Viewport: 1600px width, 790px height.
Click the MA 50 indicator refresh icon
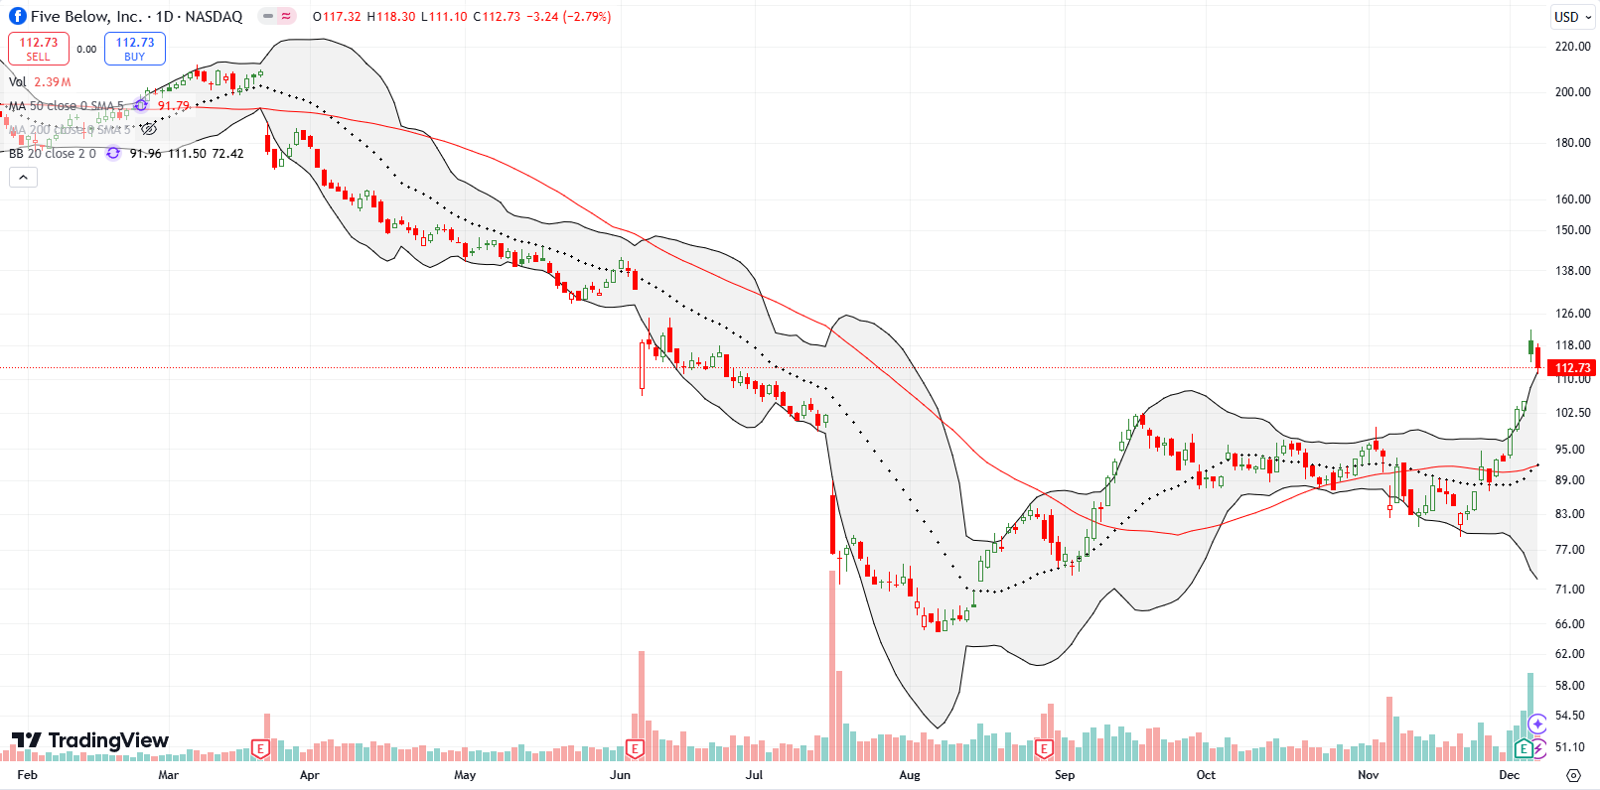(x=141, y=105)
